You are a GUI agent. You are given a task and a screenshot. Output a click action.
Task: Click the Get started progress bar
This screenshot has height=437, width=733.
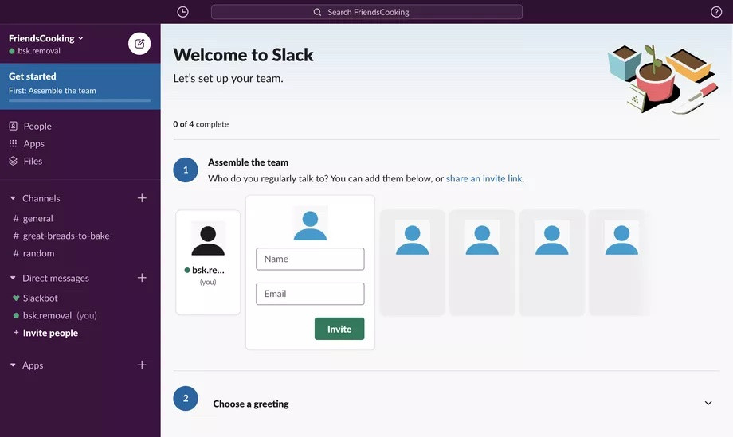[80, 100]
